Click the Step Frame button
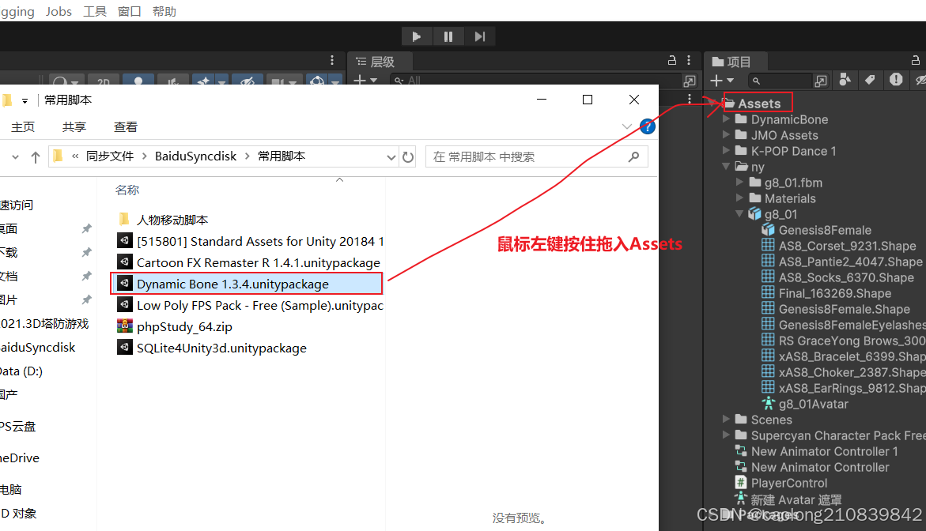Screen dimensions: 926x531 point(479,36)
